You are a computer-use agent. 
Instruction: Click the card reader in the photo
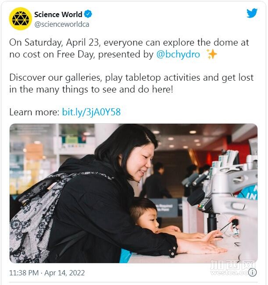pyautogui.click(x=205, y=203)
